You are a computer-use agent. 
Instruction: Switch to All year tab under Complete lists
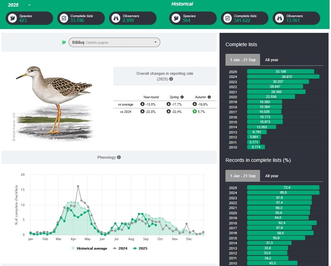[272, 60]
